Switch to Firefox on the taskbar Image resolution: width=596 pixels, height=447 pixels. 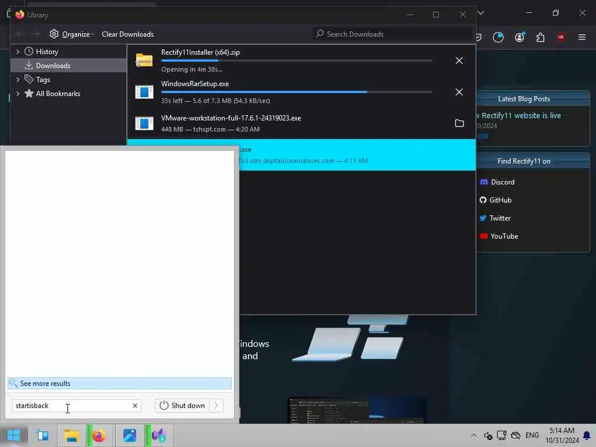[99, 435]
